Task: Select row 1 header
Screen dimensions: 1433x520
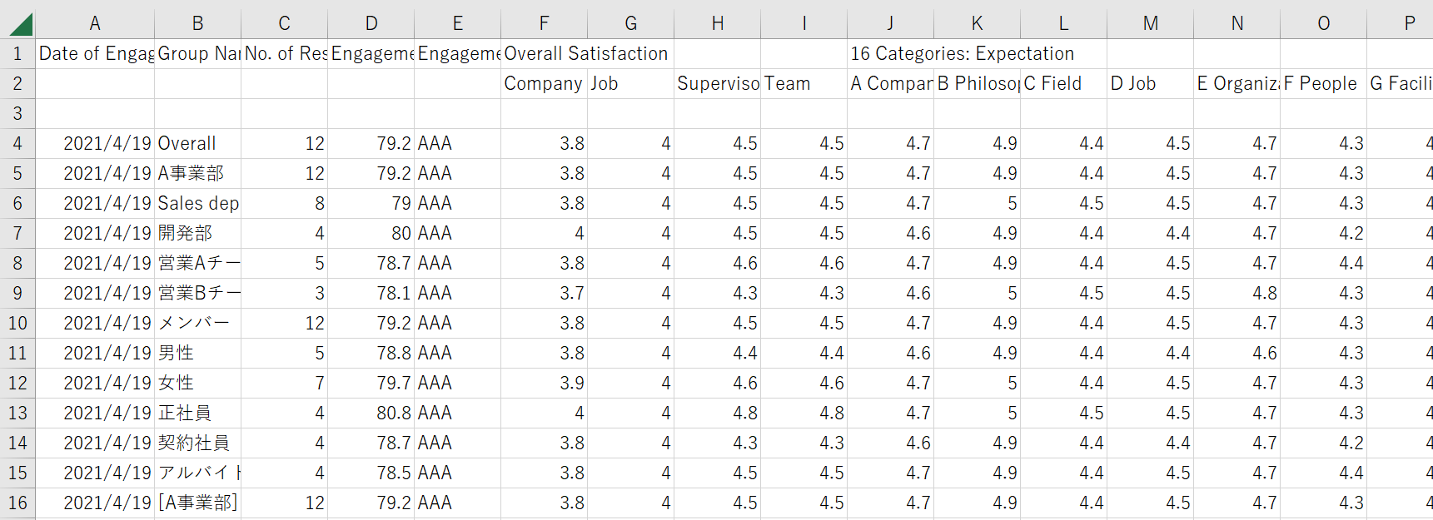Action: pyautogui.click(x=17, y=54)
